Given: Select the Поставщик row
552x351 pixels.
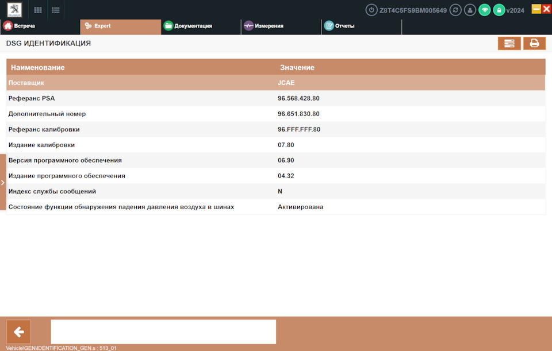Looking at the screenshot, I should 275,83.
